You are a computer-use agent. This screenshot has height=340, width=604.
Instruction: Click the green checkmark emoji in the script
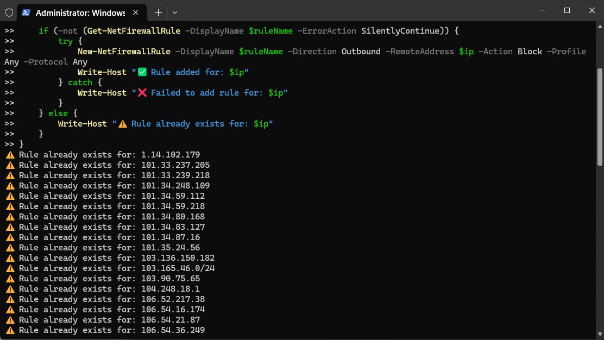(143, 72)
